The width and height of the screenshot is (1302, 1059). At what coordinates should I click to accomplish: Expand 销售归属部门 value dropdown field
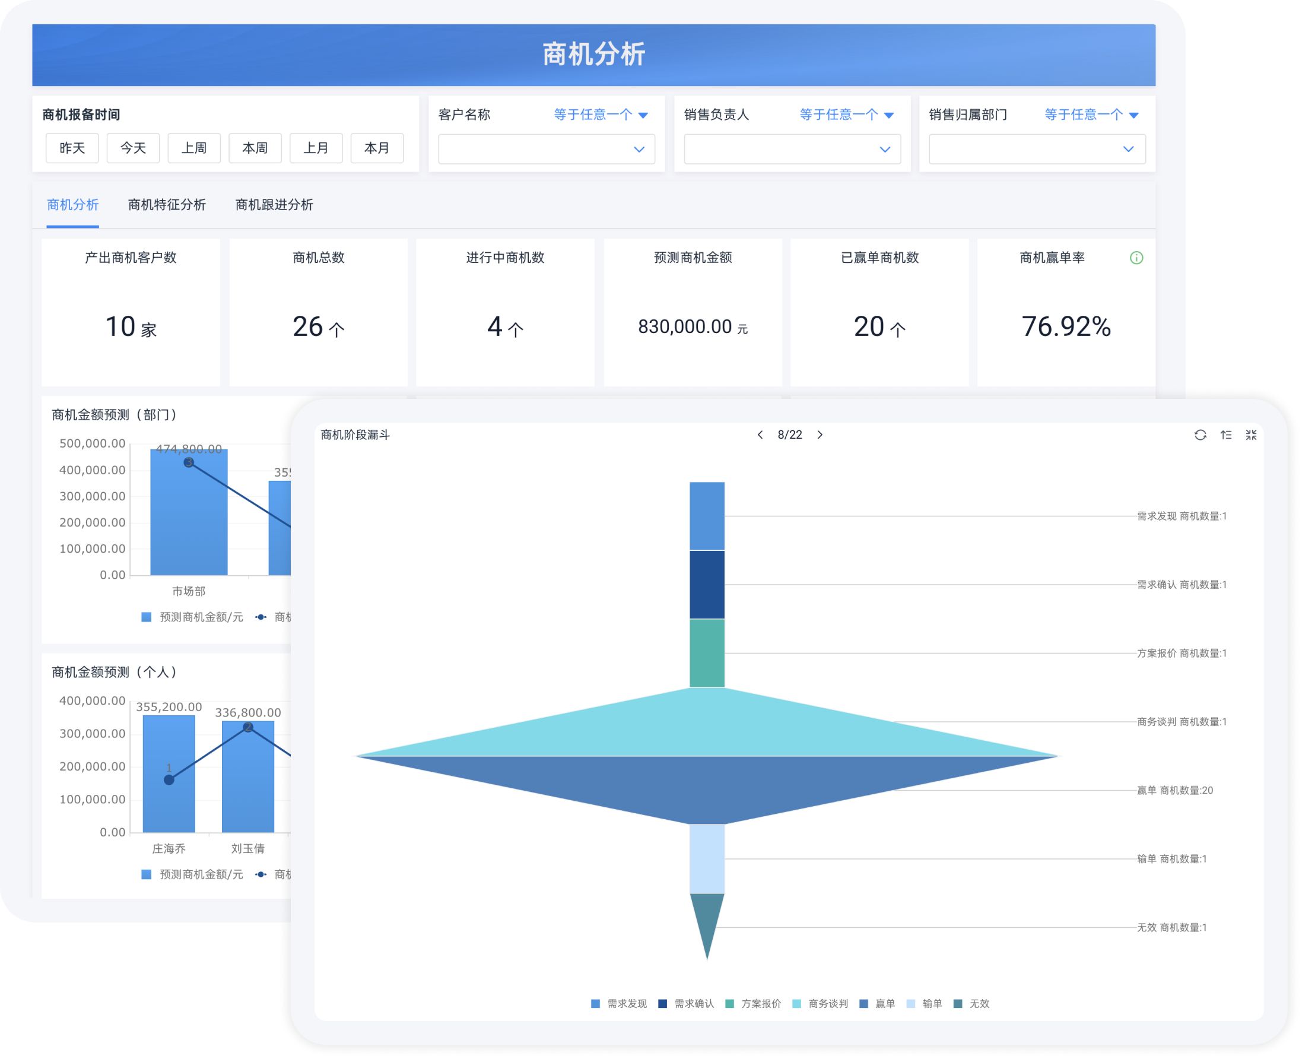tap(1037, 150)
